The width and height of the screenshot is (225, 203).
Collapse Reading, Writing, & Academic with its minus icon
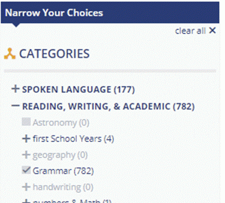coord(15,106)
